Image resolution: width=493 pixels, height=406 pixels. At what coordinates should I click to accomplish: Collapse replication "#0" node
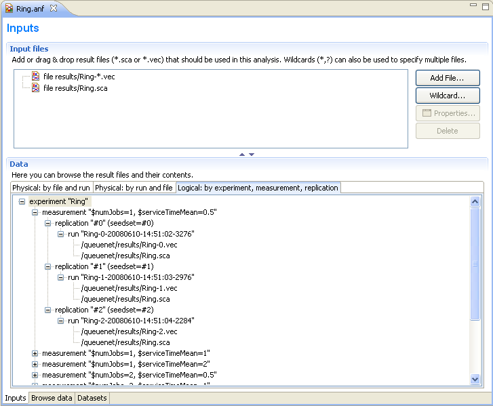pyautogui.click(x=47, y=223)
